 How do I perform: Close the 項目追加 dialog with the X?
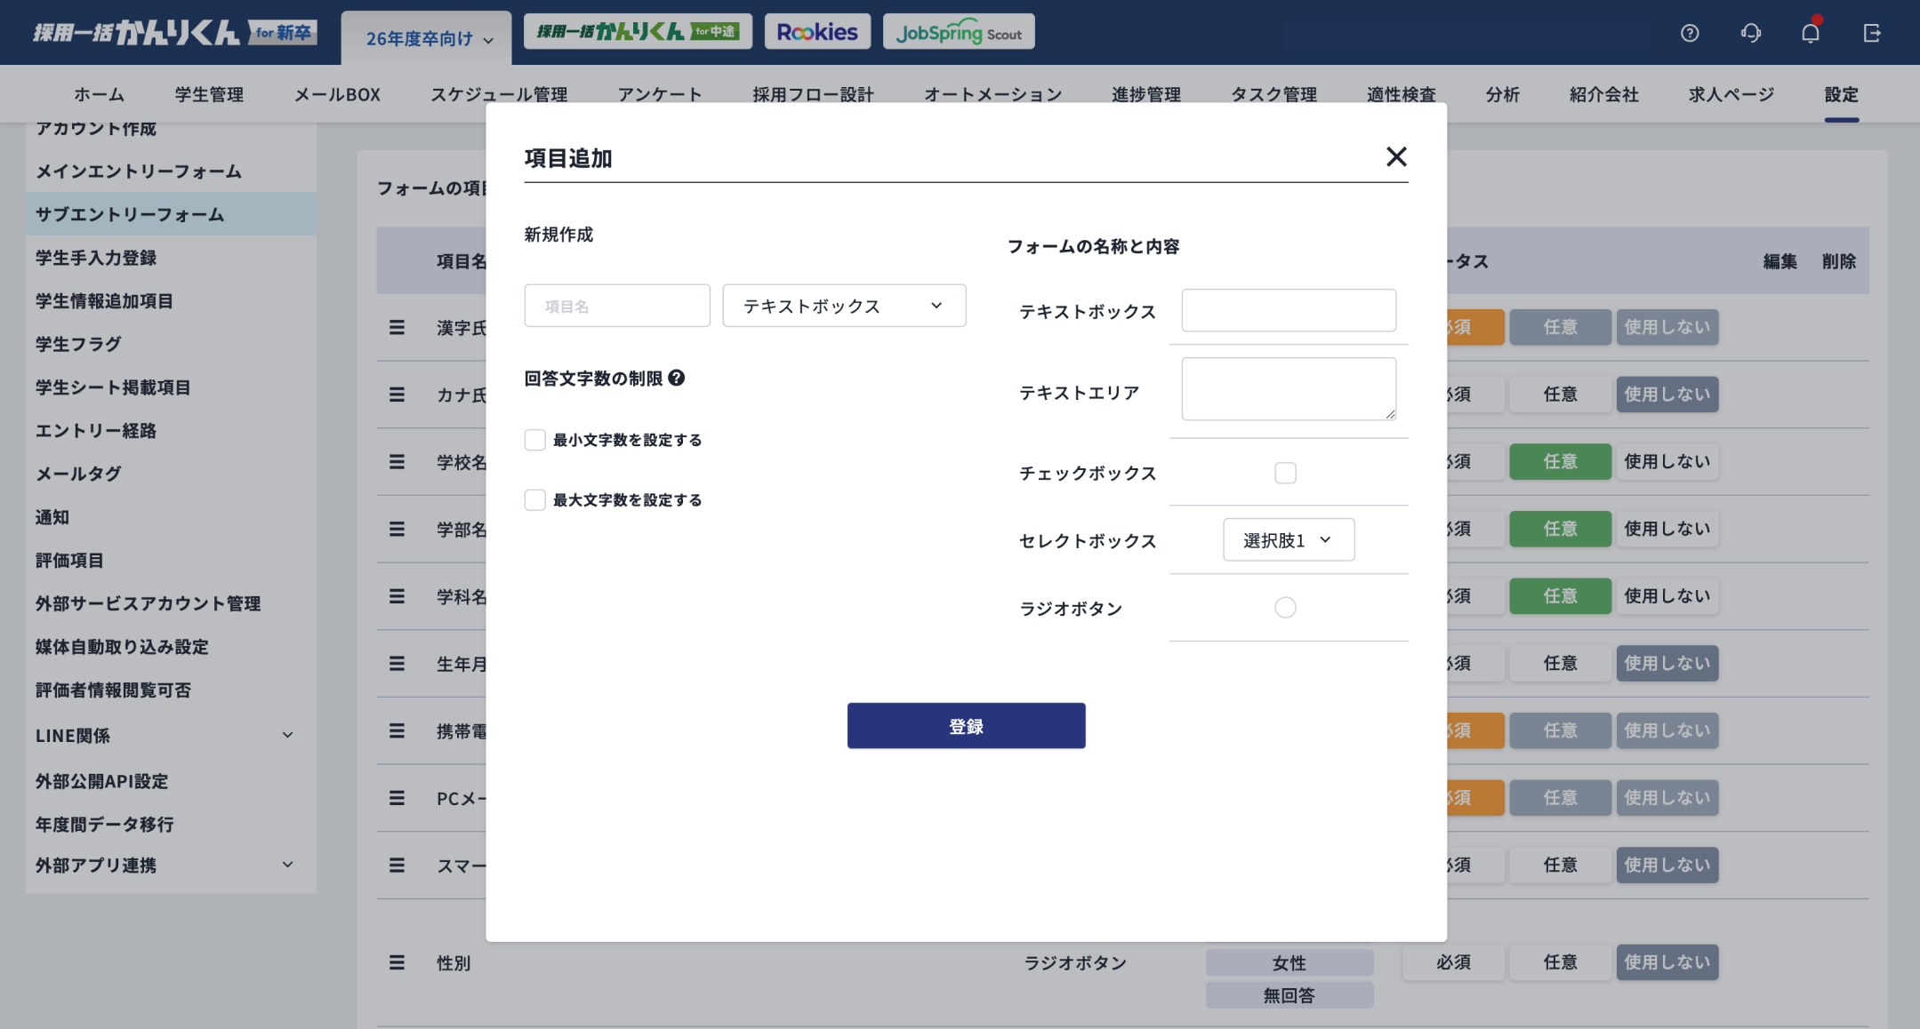click(x=1396, y=156)
